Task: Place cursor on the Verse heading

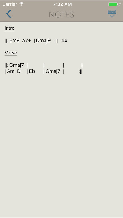Action: [x=11, y=53]
